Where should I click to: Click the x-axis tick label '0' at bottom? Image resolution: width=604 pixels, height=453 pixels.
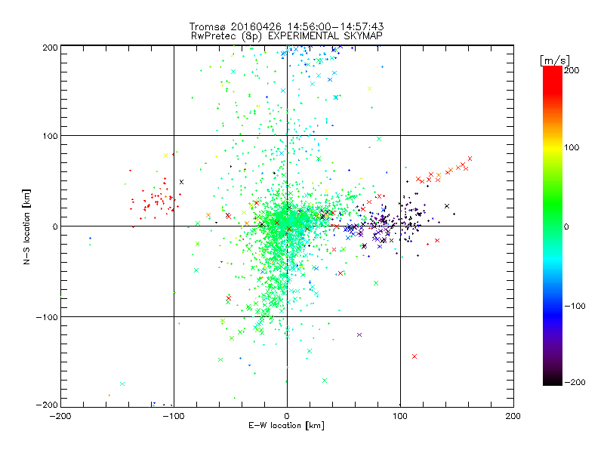tap(287, 416)
